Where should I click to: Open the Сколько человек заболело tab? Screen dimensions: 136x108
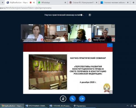(x=114, y=3)
